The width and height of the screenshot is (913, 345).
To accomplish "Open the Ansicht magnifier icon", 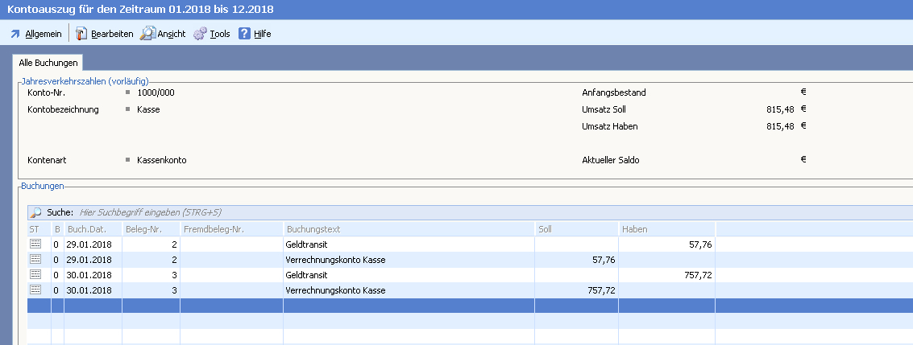I will click(147, 34).
